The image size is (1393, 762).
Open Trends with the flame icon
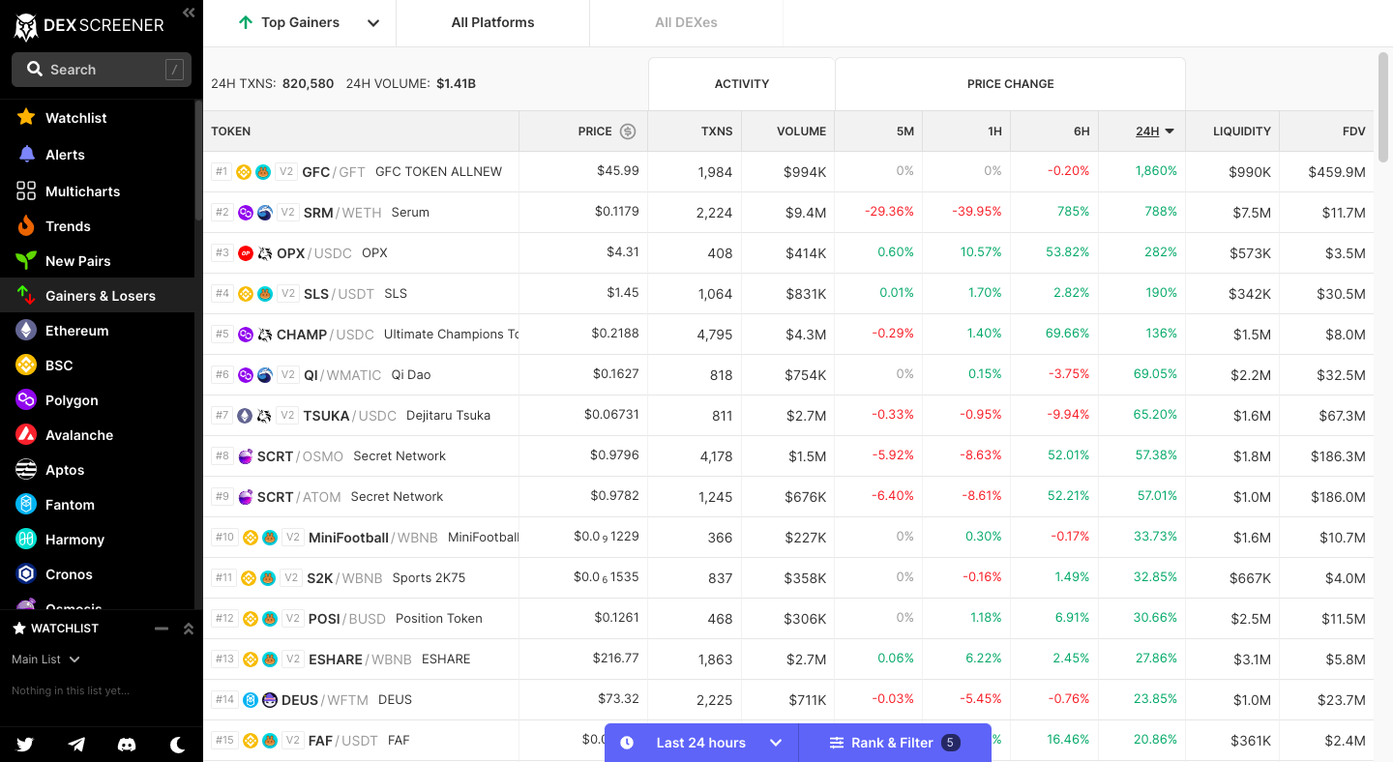97,226
